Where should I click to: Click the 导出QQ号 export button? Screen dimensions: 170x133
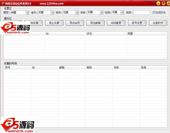75,23
